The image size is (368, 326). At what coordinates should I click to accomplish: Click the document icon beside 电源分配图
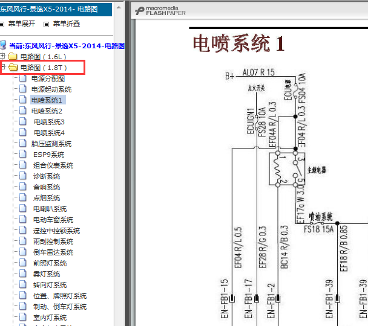tap(23, 78)
